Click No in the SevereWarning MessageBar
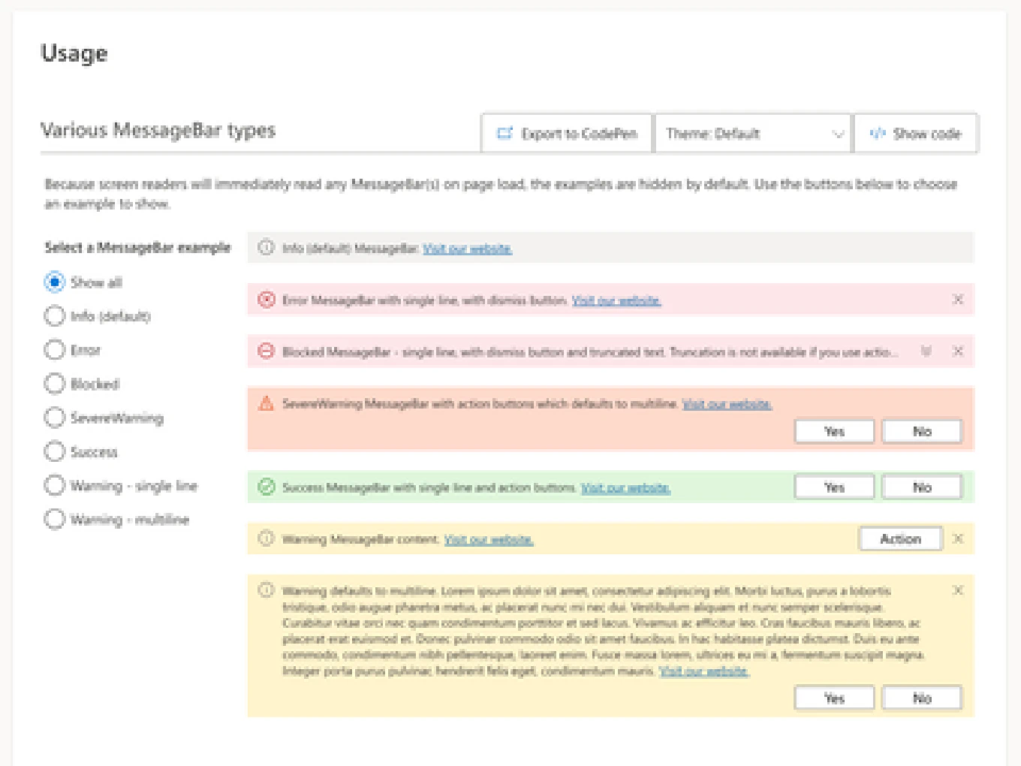Screen dimensions: 1021x766 (x=922, y=431)
